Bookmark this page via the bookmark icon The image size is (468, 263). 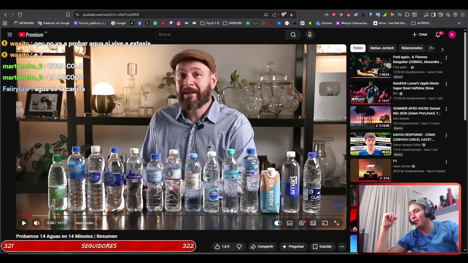pos(68,15)
